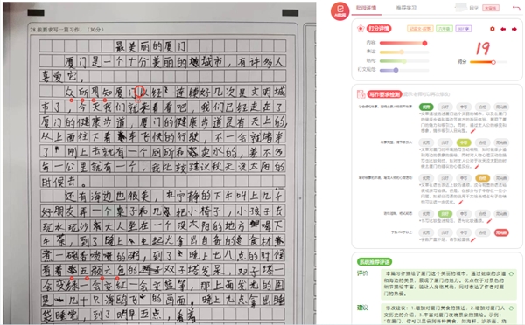Select 中等 rating for third criterion
The width and height of the screenshot is (525, 325).
tap(464, 178)
